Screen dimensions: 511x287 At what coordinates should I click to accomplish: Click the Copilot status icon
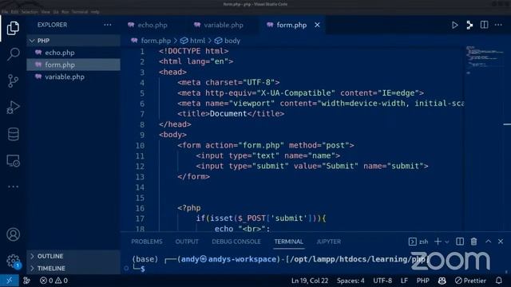pyautogui.click(x=442, y=281)
